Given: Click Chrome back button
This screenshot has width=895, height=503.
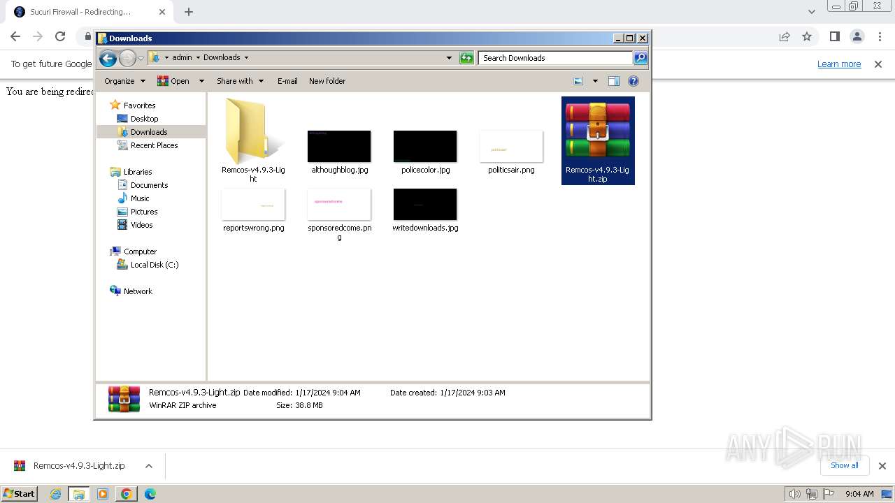Looking at the screenshot, I should coord(15,36).
